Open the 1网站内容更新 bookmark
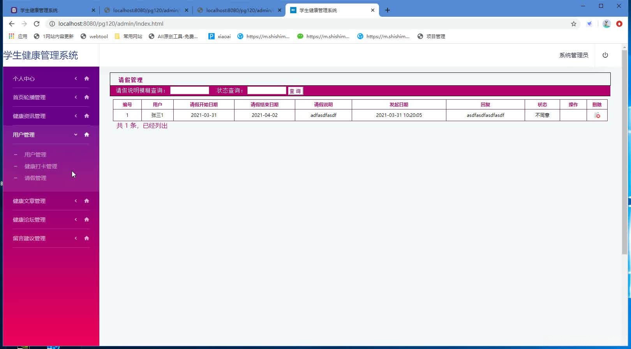 tap(54, 36)
